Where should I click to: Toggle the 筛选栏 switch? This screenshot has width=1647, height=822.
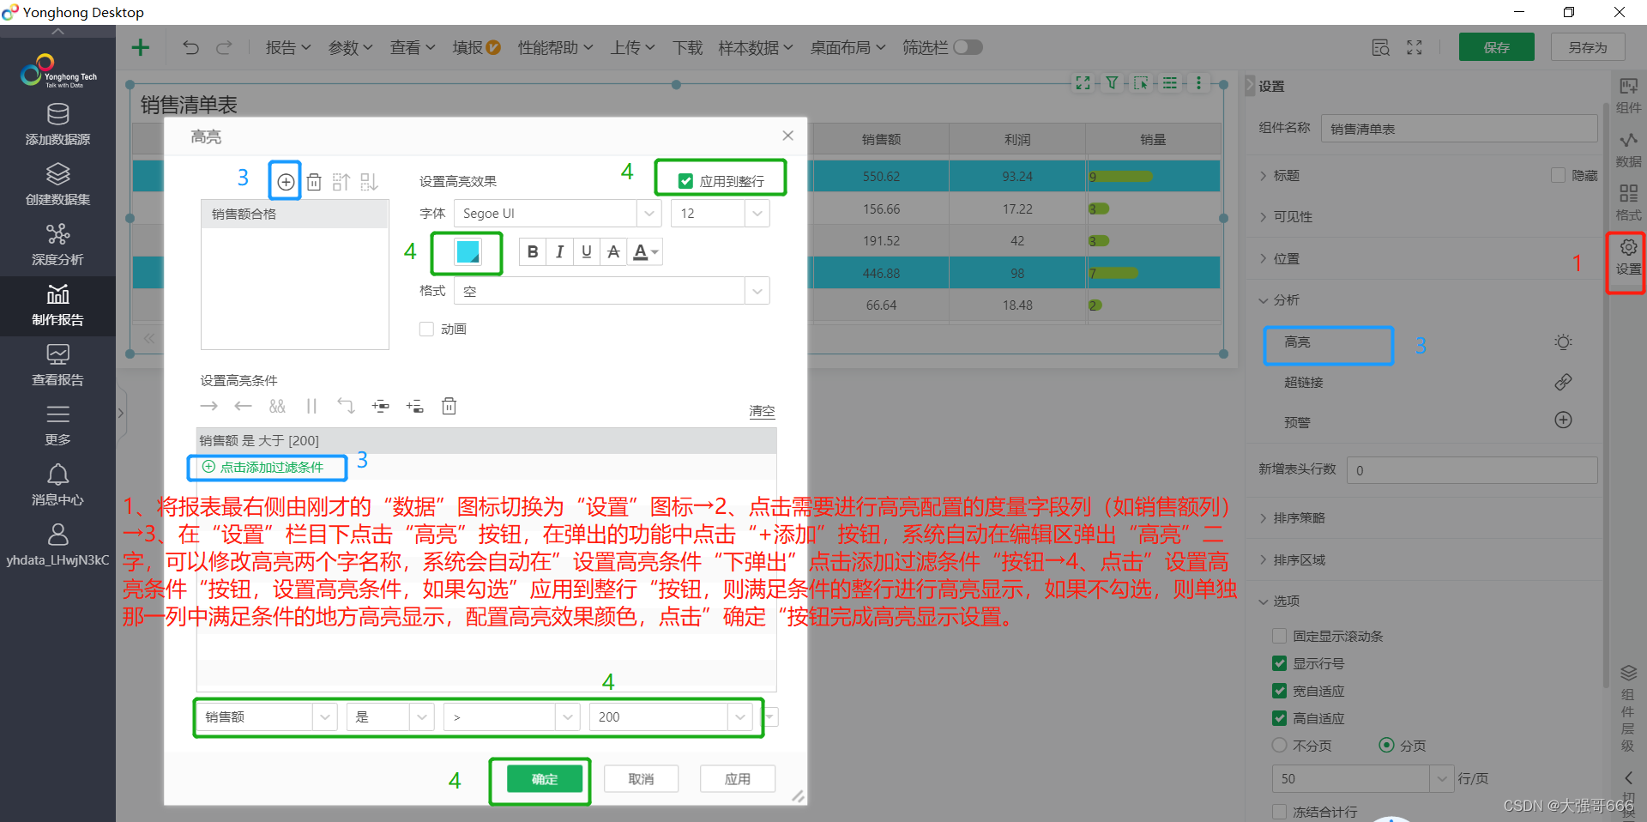coord(968,47)
